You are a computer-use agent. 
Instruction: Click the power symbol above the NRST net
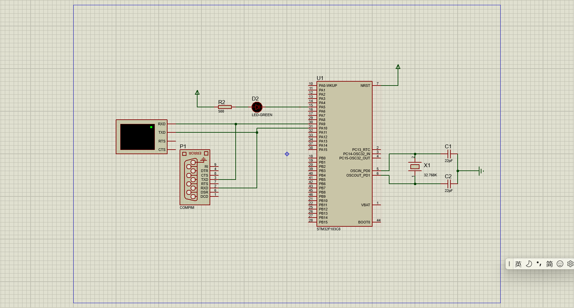(398, 67)
